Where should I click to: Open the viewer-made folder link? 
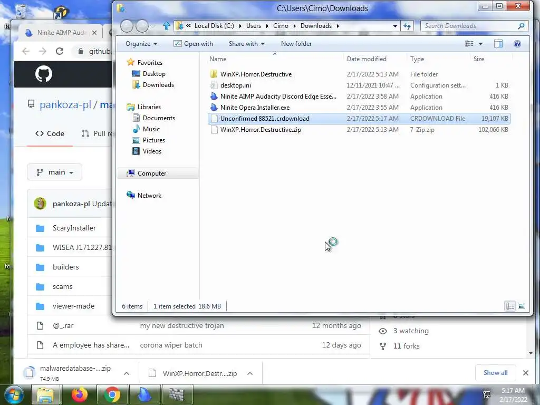point(73,306)
